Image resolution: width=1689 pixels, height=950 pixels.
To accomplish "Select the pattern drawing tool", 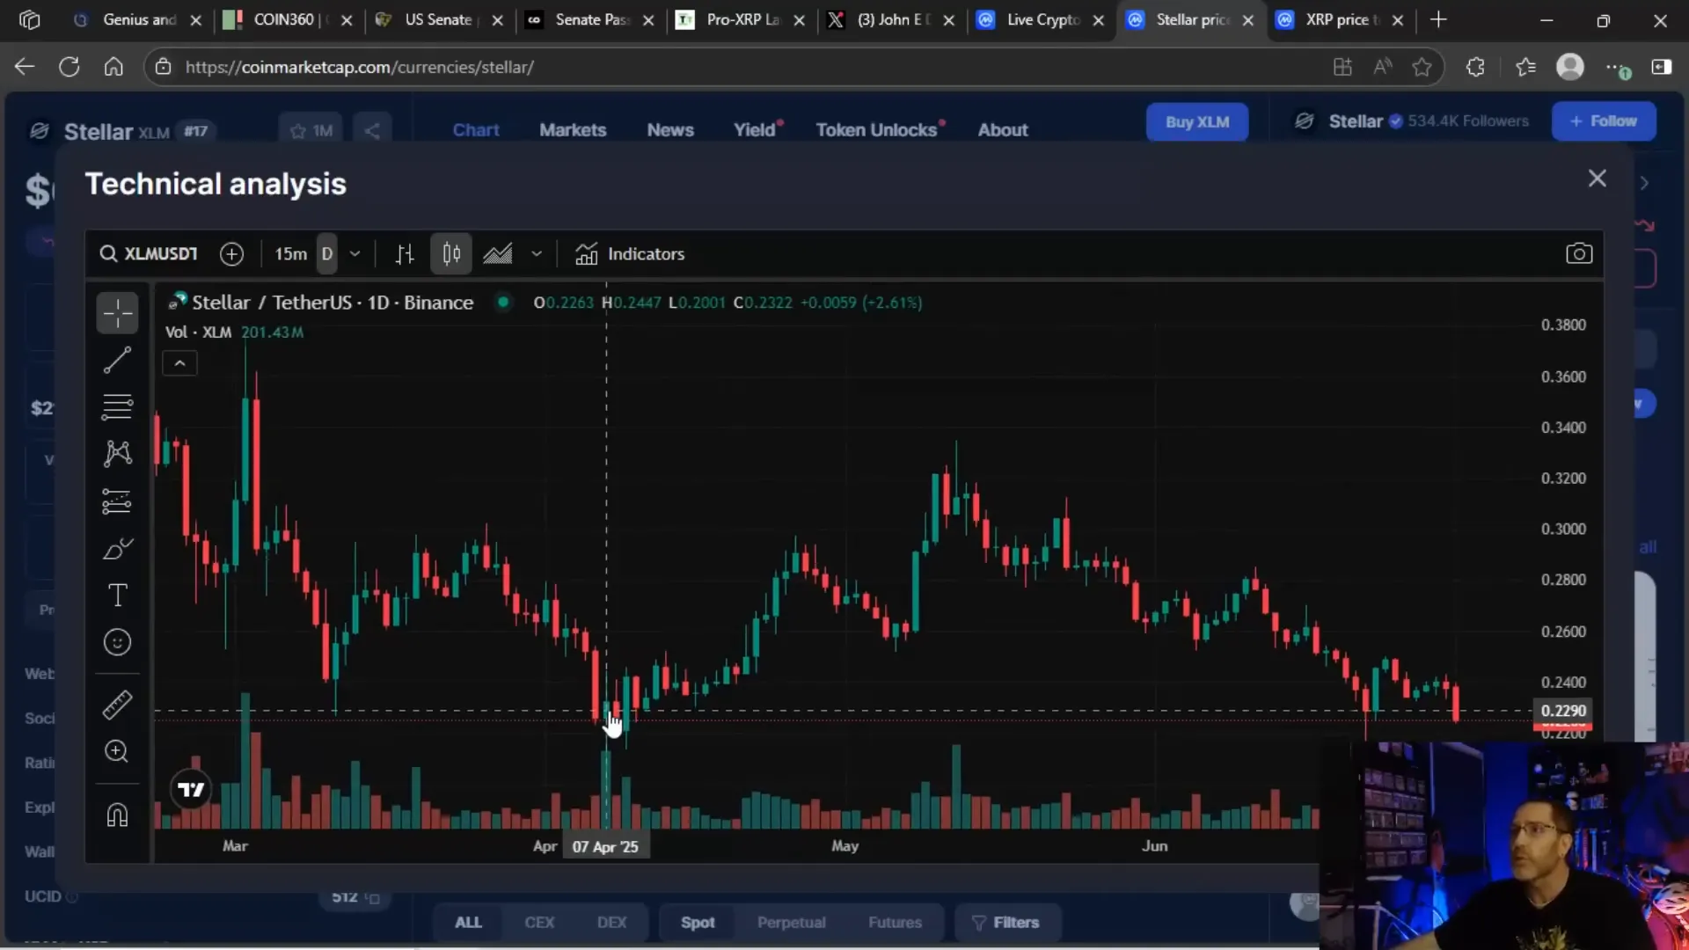I will point(117,454).
